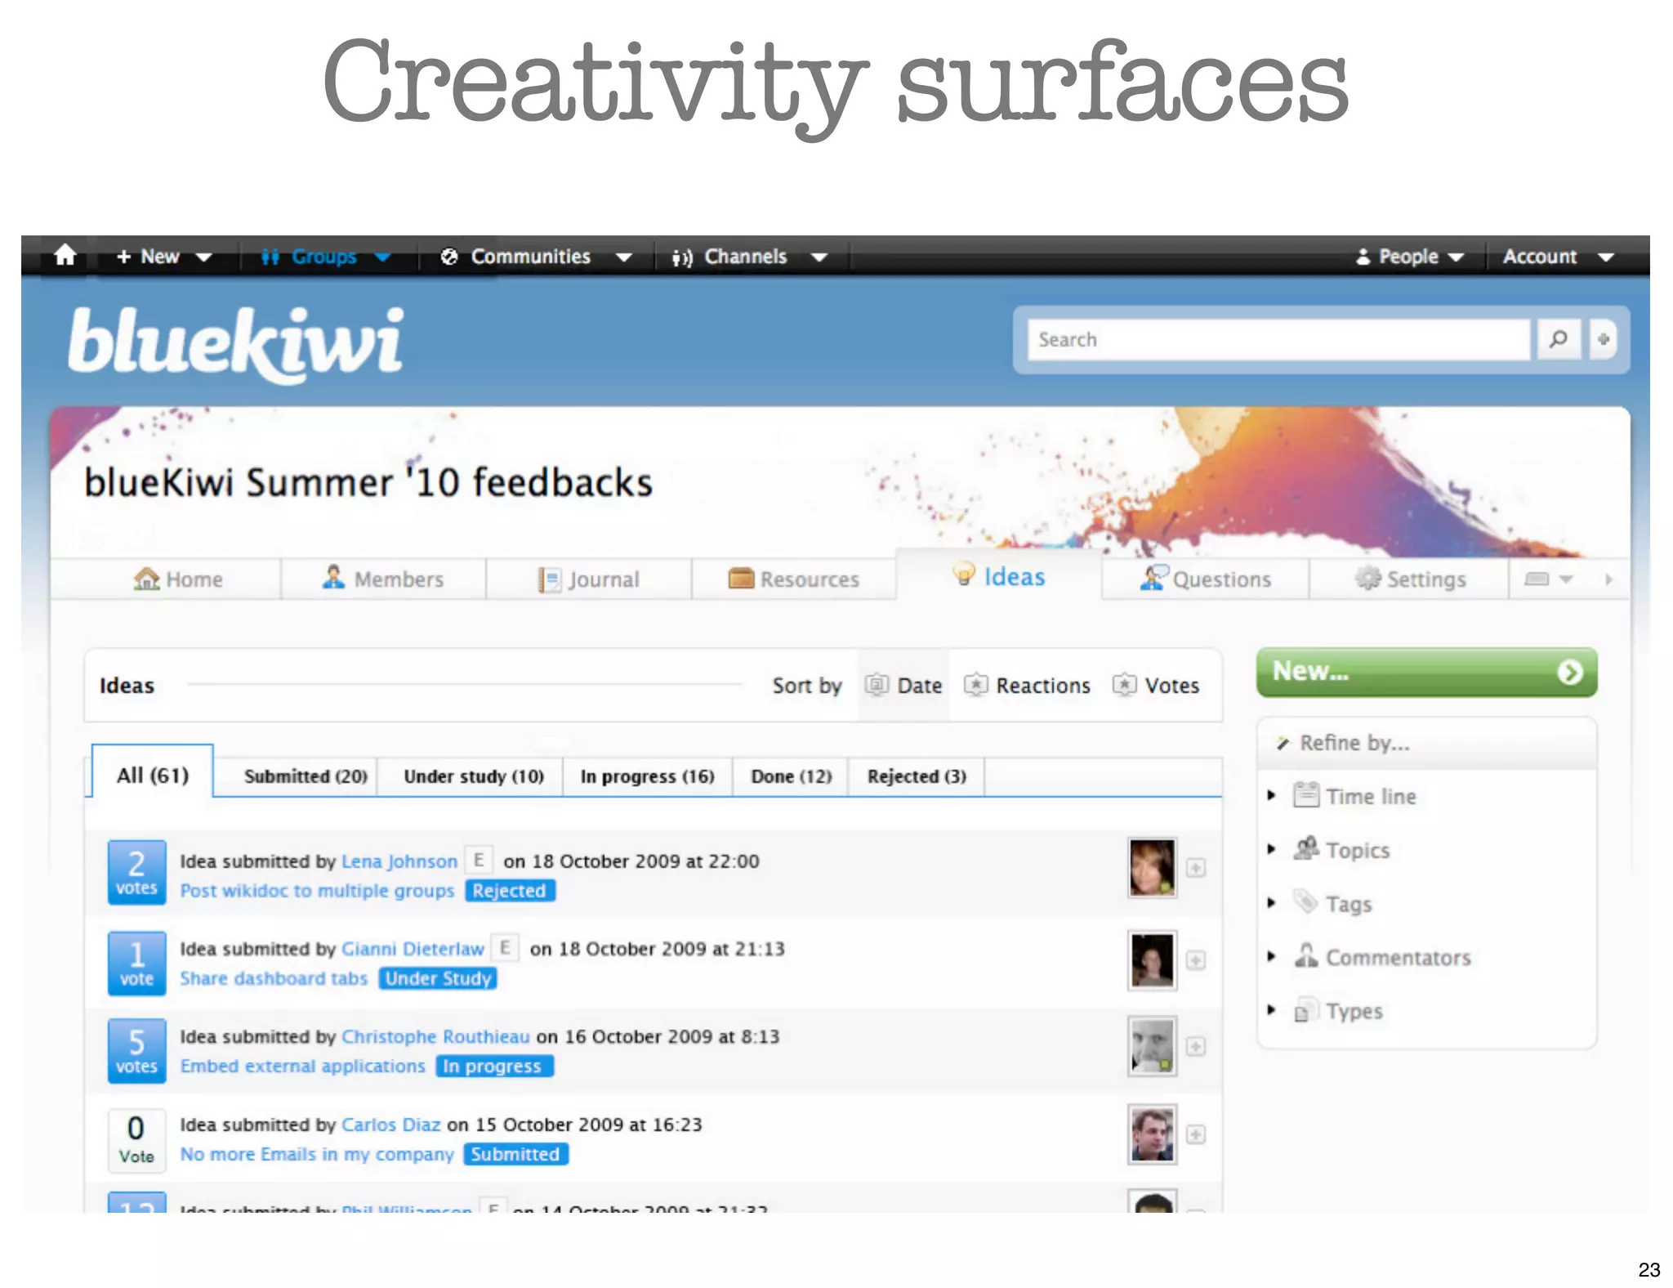Click the right arrow at tab bar end

point(1608,579)
